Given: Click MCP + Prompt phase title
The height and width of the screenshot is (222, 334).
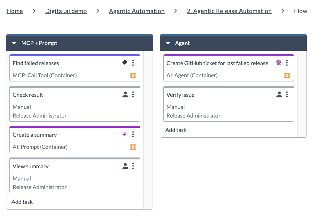Looking at the screenshot, I should [x=39, y=43].
